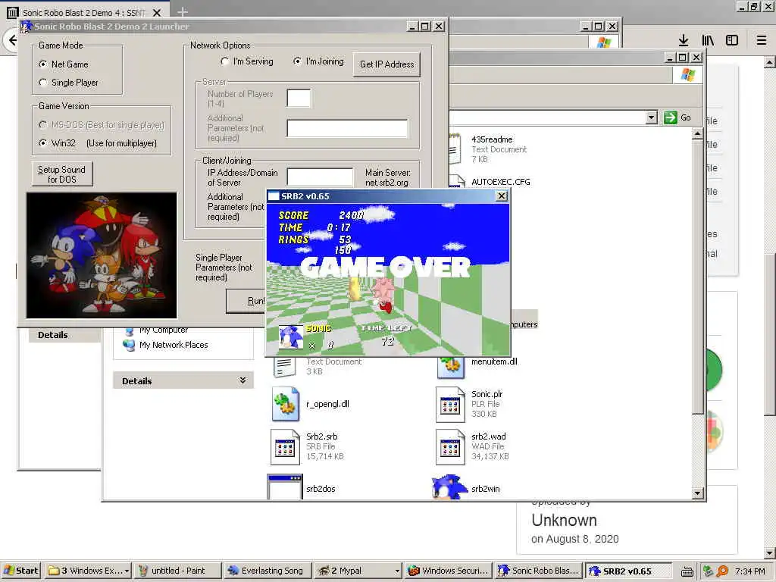Click the browser downloads arrow icon

pyautogui.click(x=684, y=41)
